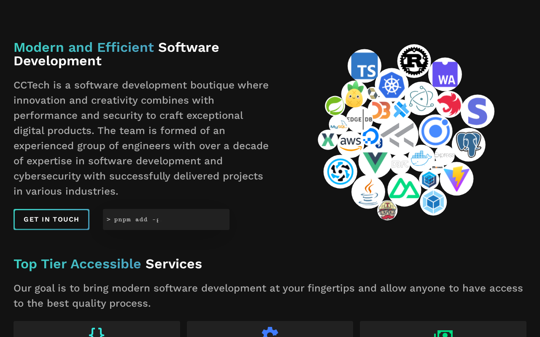Click the GET IN TOUCH button

(51, 219)
